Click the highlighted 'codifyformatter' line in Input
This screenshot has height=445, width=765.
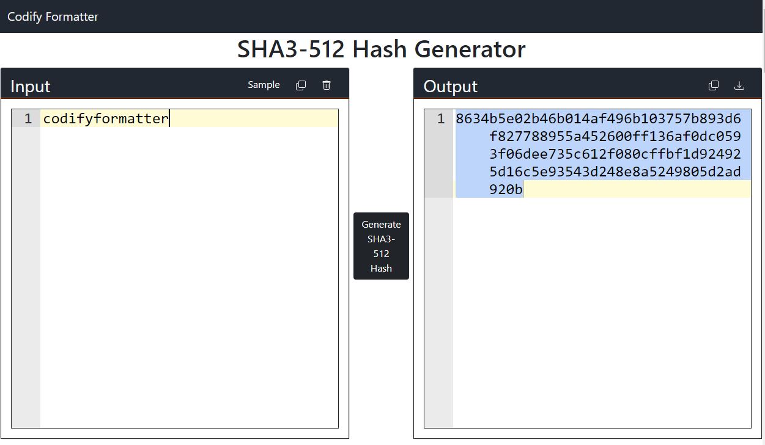pyautogui.click(x=105, y=118)
